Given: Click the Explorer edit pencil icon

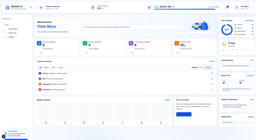Looking at the screenshot, I should tap(28, 19).
